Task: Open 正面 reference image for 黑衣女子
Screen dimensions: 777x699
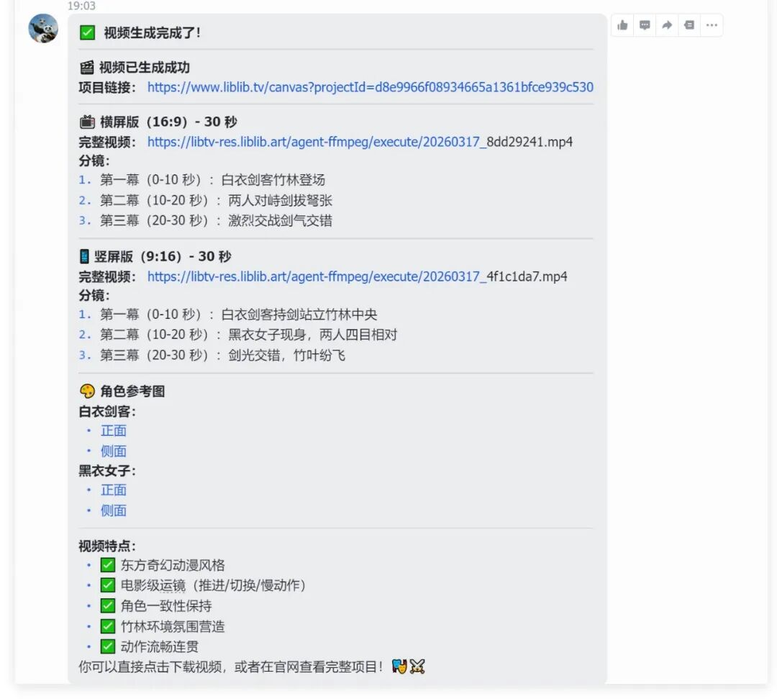Action: (113, 490)
